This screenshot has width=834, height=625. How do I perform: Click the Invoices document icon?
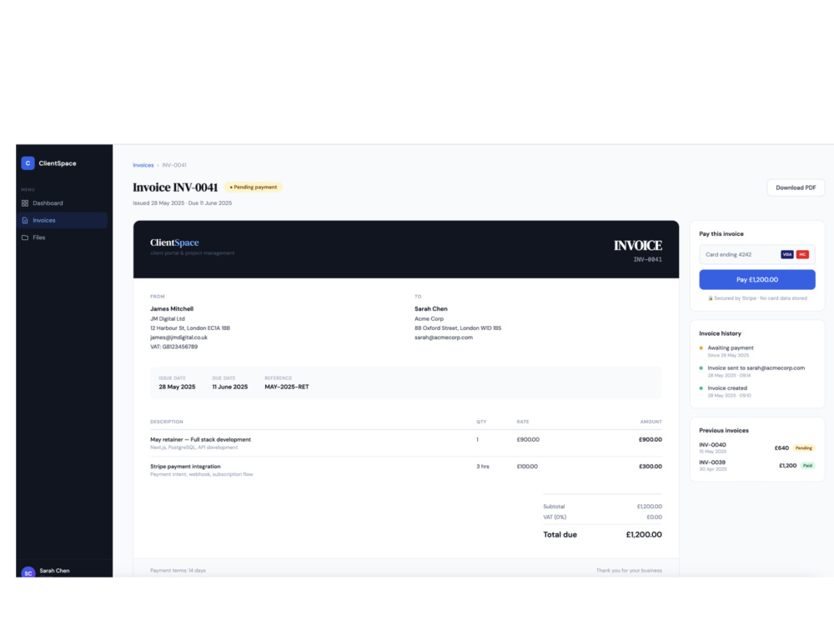25,220
